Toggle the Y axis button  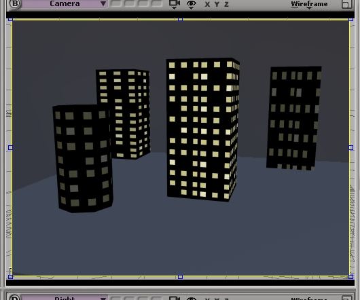pos(217,4)
